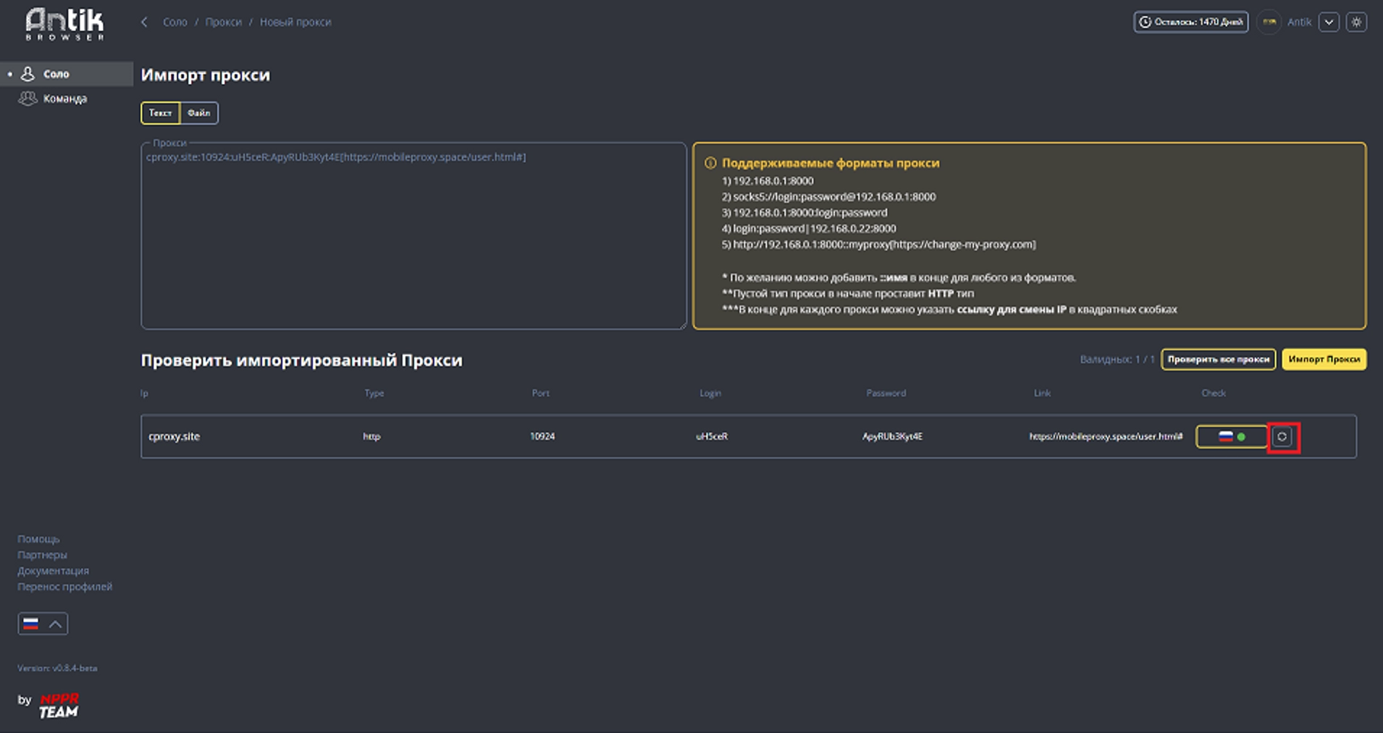Recheck the cproxy.site proxy with refresh icon
Screen dimensions: 1383x733
point(1284,436)
